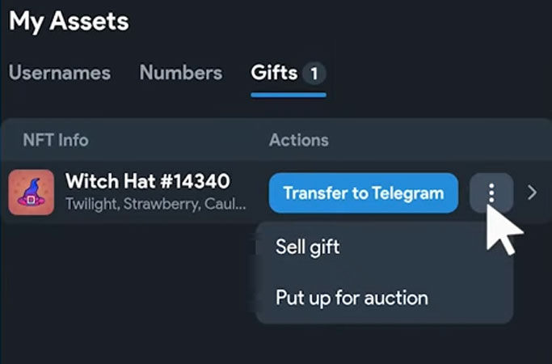Click the Gifts count badge showing 1
Image resolution: width=552 pixels, height=364 pixels.
[x=314, y=74]
